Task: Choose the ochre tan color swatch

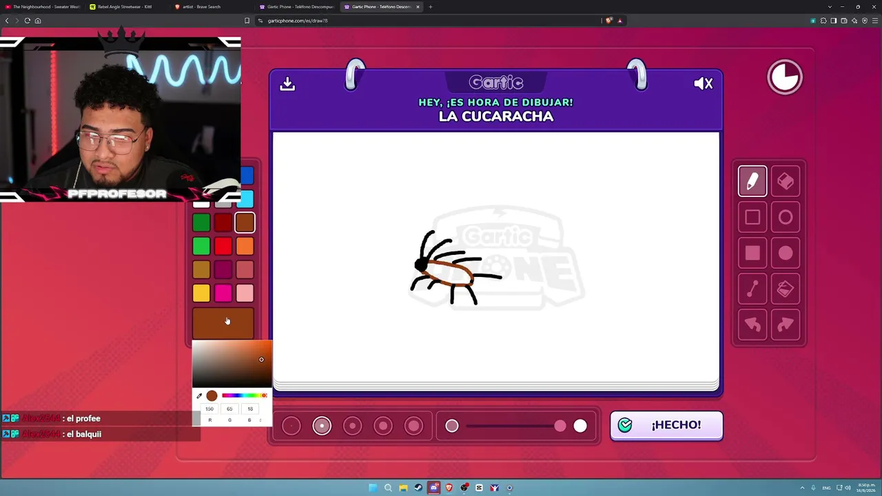Action: [201, 270]
